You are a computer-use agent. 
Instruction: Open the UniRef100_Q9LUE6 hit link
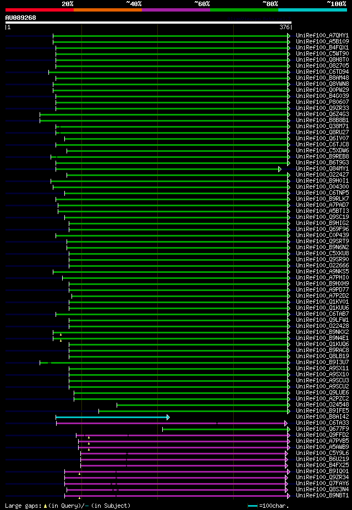click(322, 393)
